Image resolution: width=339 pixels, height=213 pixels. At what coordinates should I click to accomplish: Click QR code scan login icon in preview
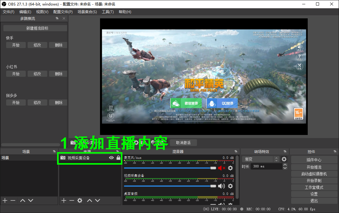tap(111, 108)
